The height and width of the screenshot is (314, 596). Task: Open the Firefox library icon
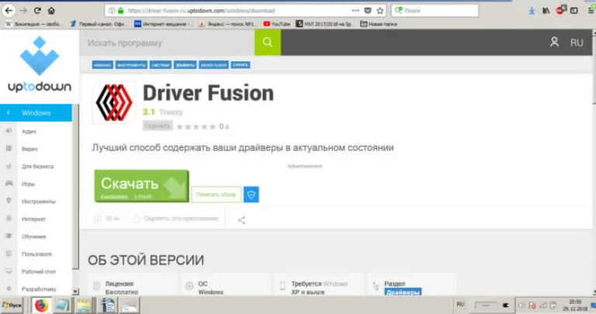click(x=546, y=11)
